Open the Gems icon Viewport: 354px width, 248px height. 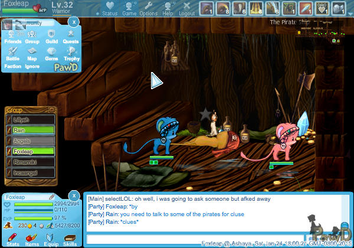tap(51, 54)
